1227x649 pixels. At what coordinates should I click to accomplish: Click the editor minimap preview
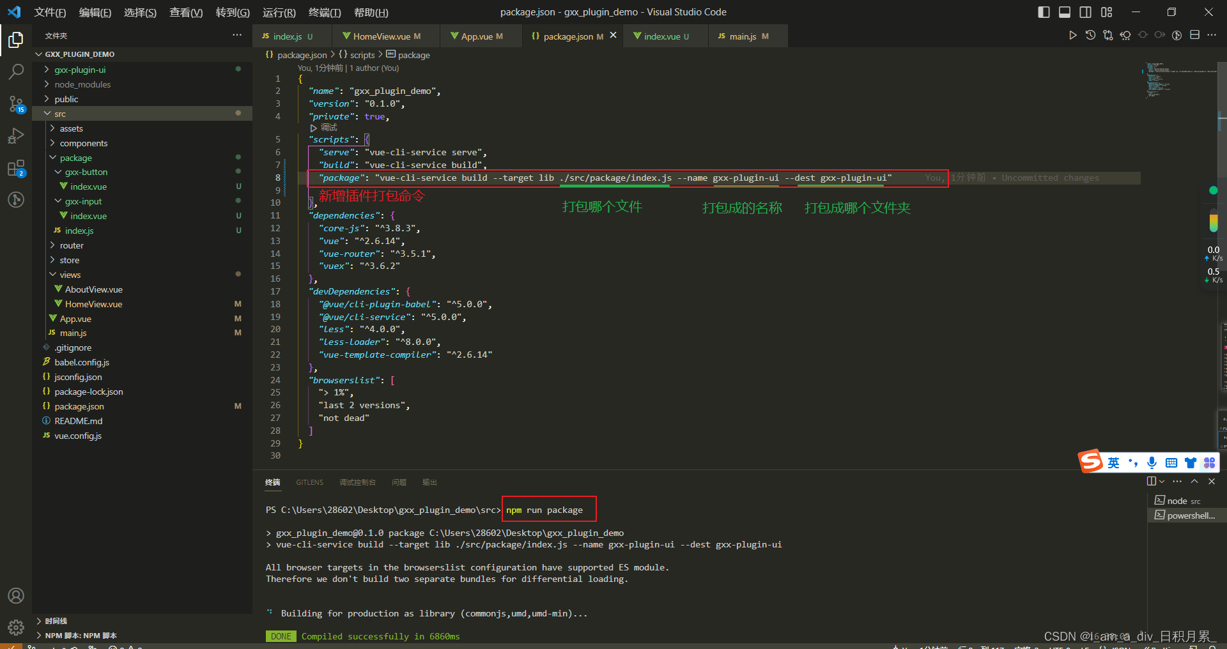coord(1180,80)
